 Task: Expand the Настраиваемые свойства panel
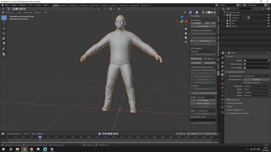[238, 113]
